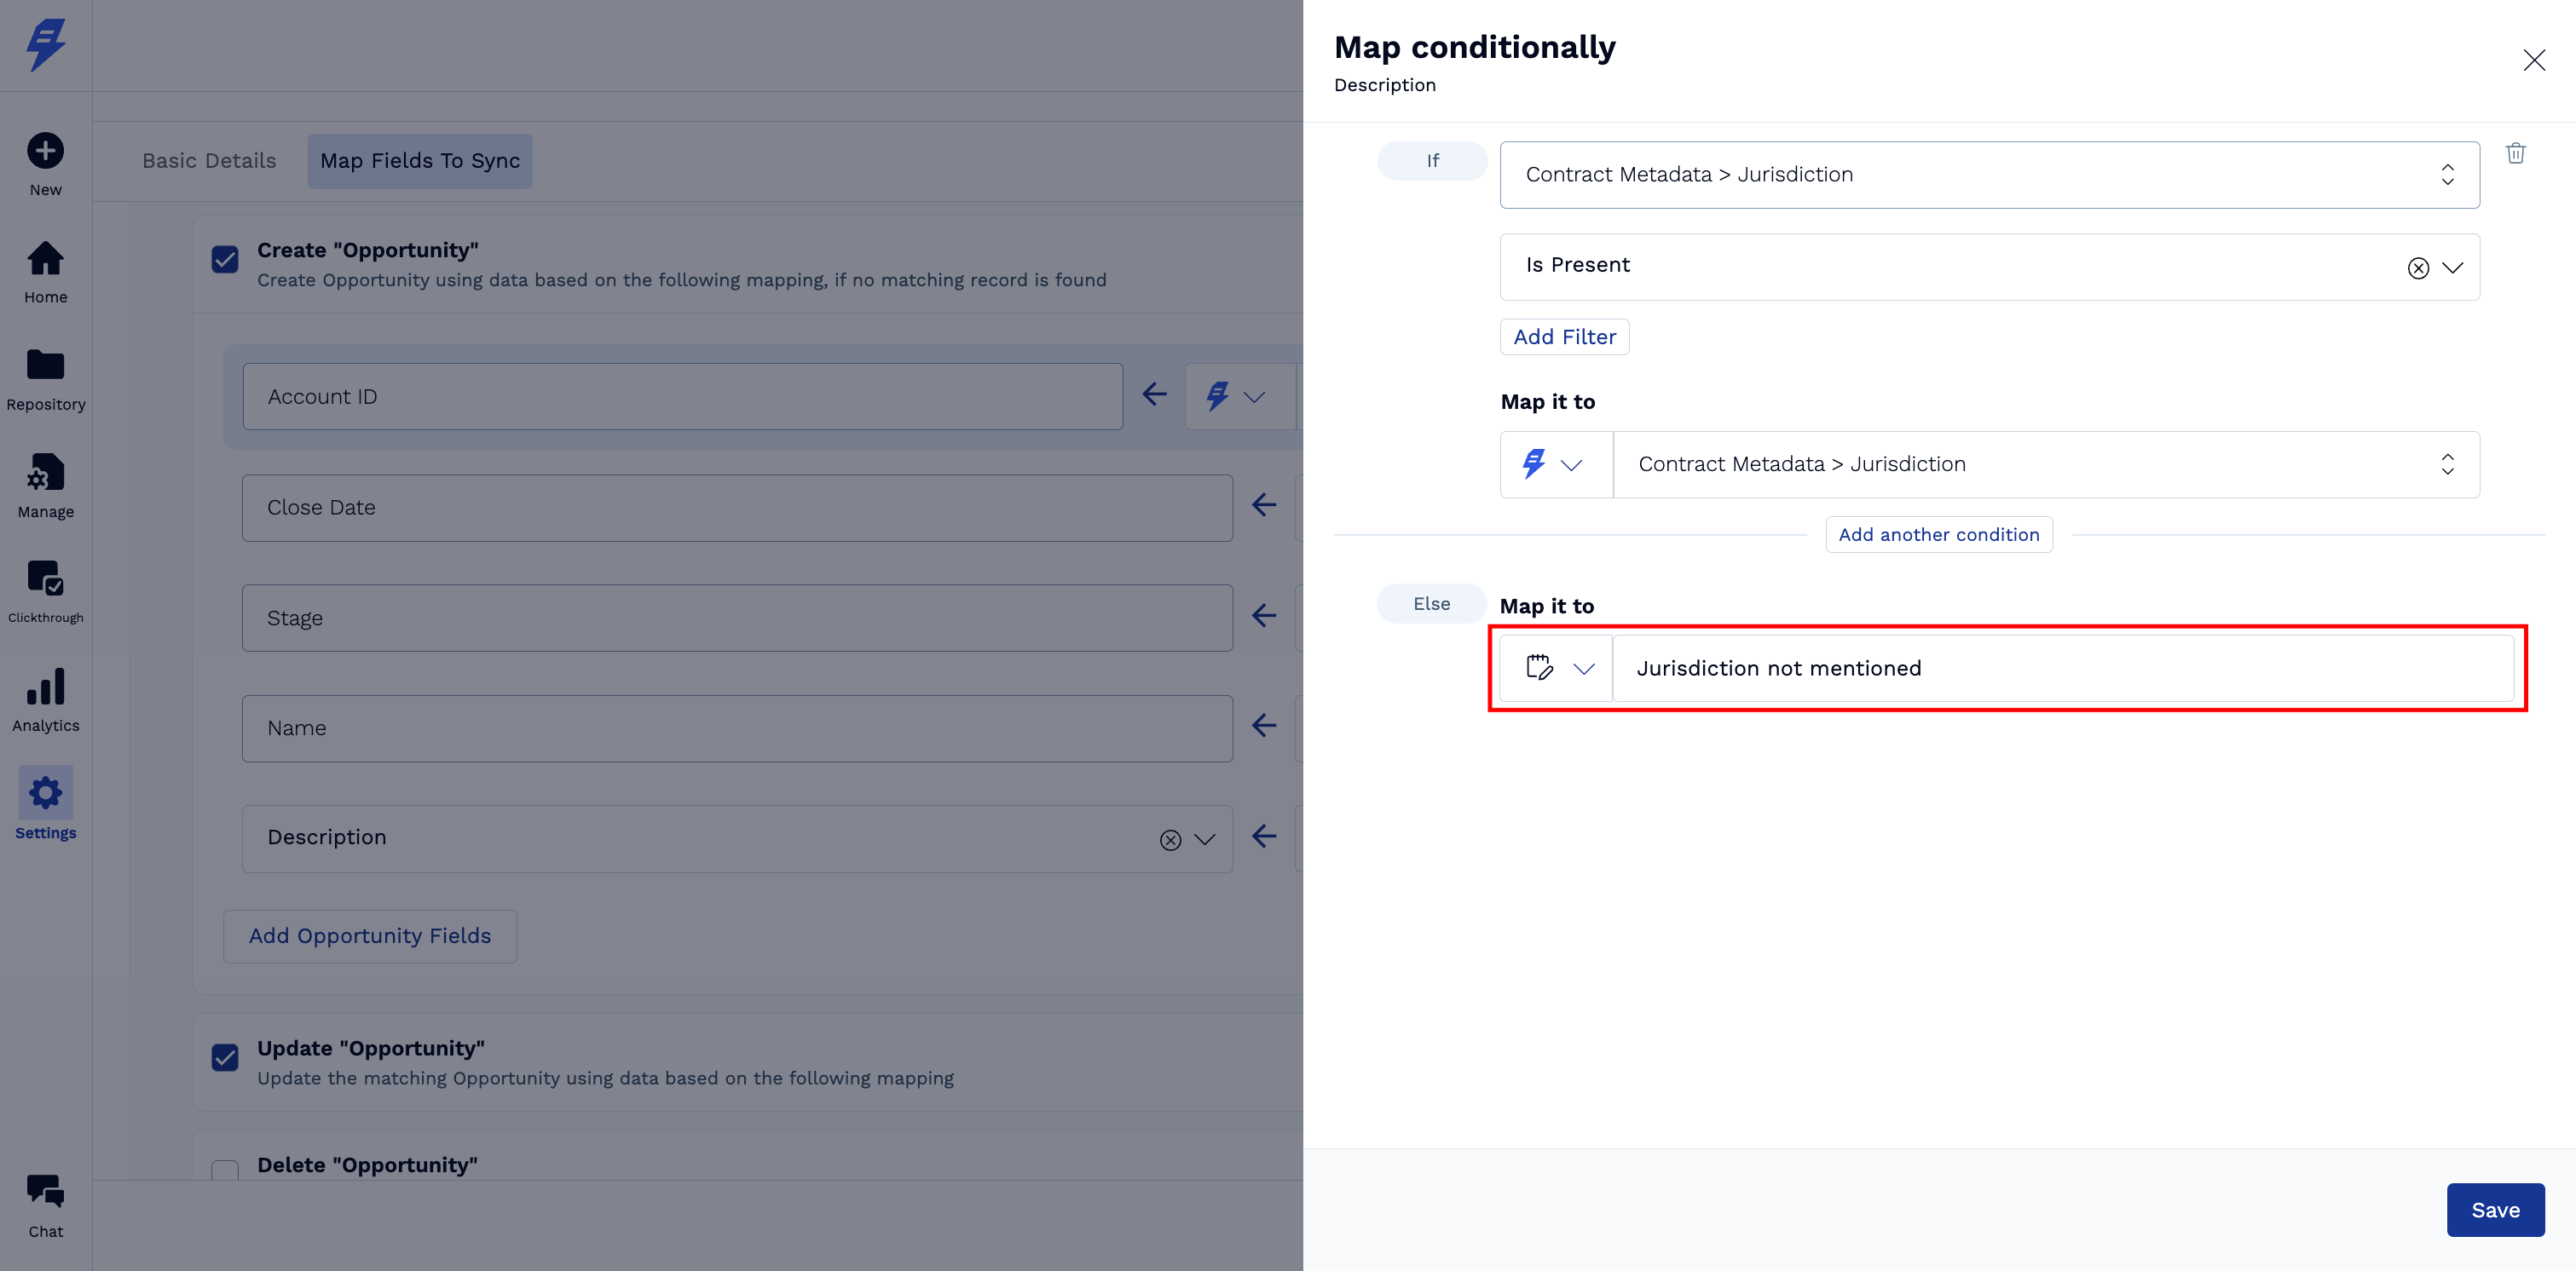Click the arrow icon beside Close Date field
Viewport: 2576px width, 1271px height.
[x=1264, y=506]
